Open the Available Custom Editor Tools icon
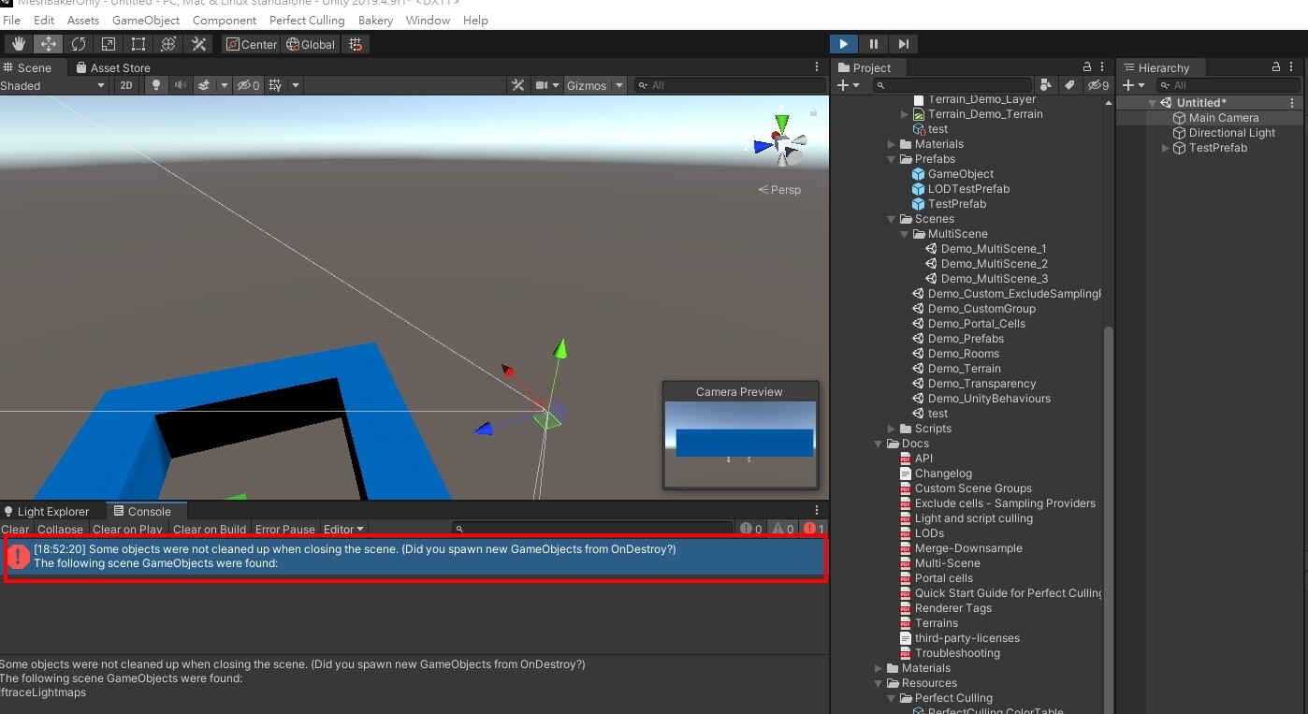This screenshot has width=1308, height=714. (197, 43)
